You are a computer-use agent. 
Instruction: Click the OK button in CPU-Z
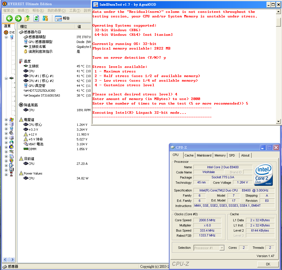(x=268, y=264)
